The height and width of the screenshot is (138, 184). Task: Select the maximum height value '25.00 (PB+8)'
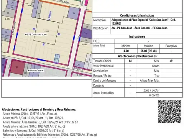coord(148,51)
